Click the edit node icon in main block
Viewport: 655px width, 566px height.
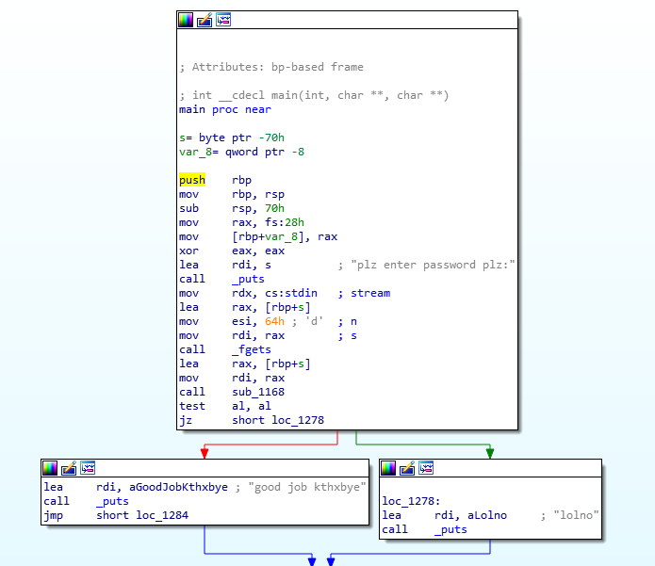pos(205,20)
